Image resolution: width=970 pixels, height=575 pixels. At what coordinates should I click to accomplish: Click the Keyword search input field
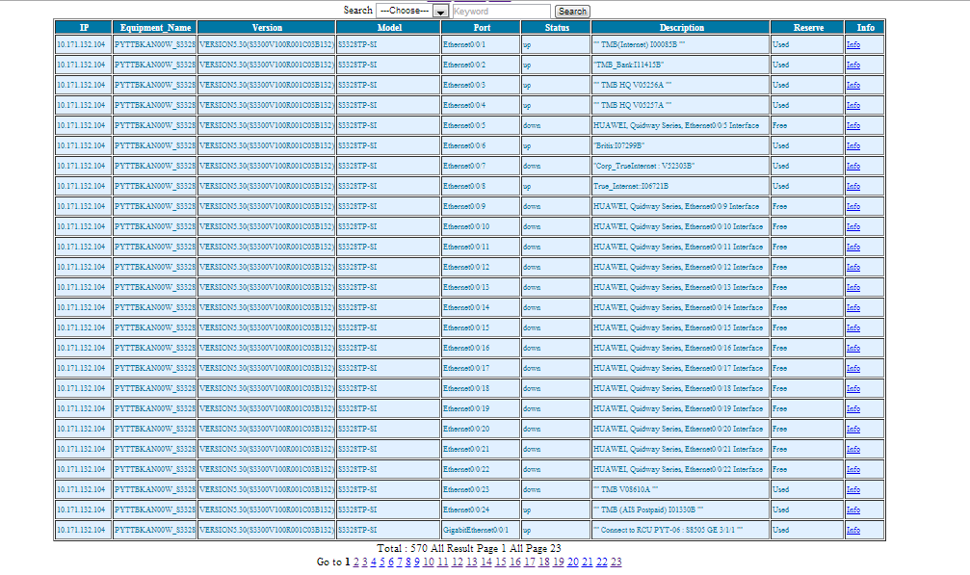(501, 12)
